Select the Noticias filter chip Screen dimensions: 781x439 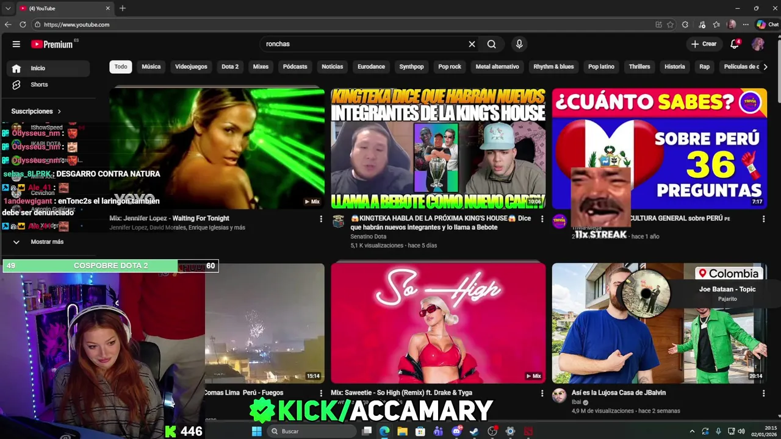click(333, 66)
